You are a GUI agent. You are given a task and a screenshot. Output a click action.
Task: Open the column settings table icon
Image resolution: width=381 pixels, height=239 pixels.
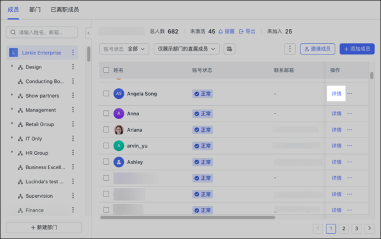[x=229, y=49]
